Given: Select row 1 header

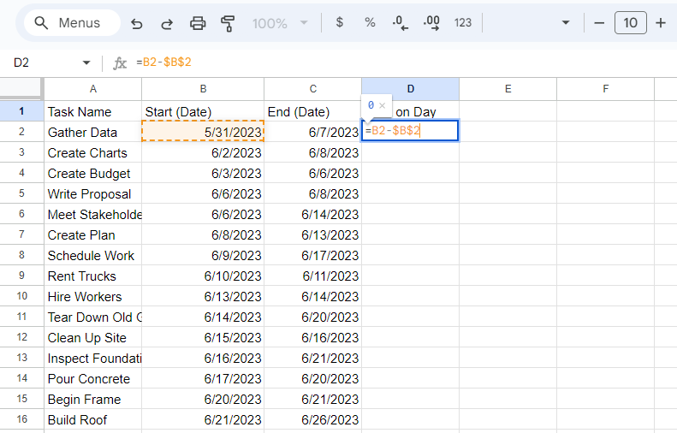Looking at the screenshot, I should 21,111.
